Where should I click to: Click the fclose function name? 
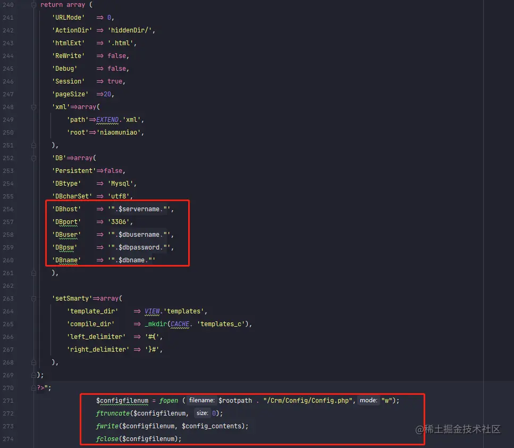(107, 439)
